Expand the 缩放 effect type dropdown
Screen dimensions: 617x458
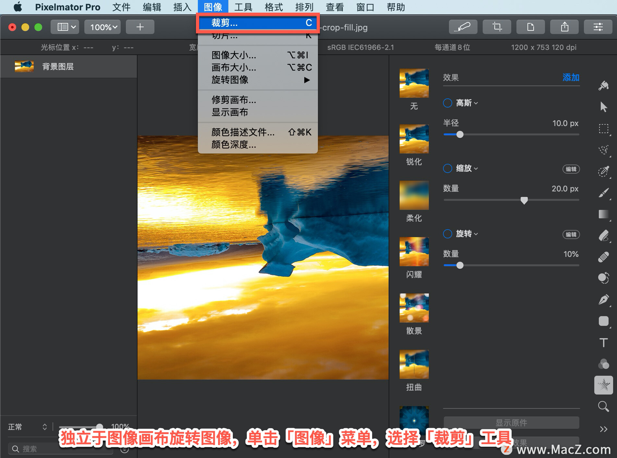click(467, 168)
